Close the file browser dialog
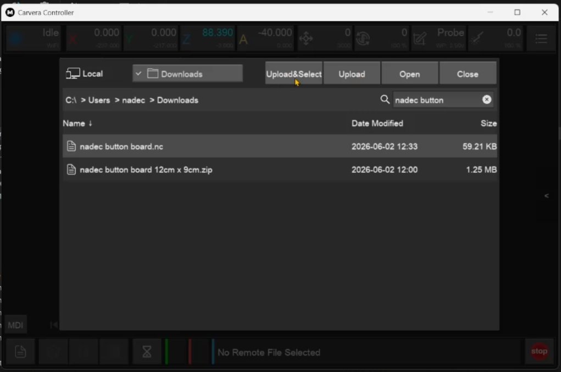 [x=468, y=74]
